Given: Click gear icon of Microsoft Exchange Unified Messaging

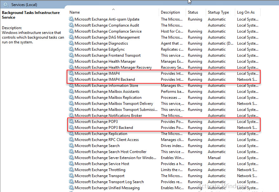Looking at the screenshot, I should [x=71, y=188].
